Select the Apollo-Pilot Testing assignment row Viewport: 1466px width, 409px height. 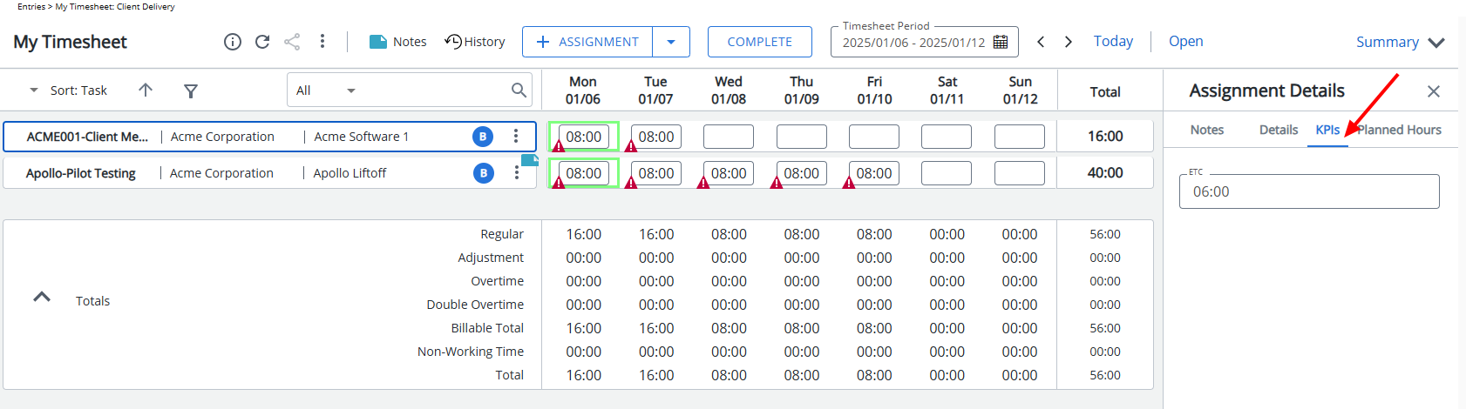click(x=269, y=173)
